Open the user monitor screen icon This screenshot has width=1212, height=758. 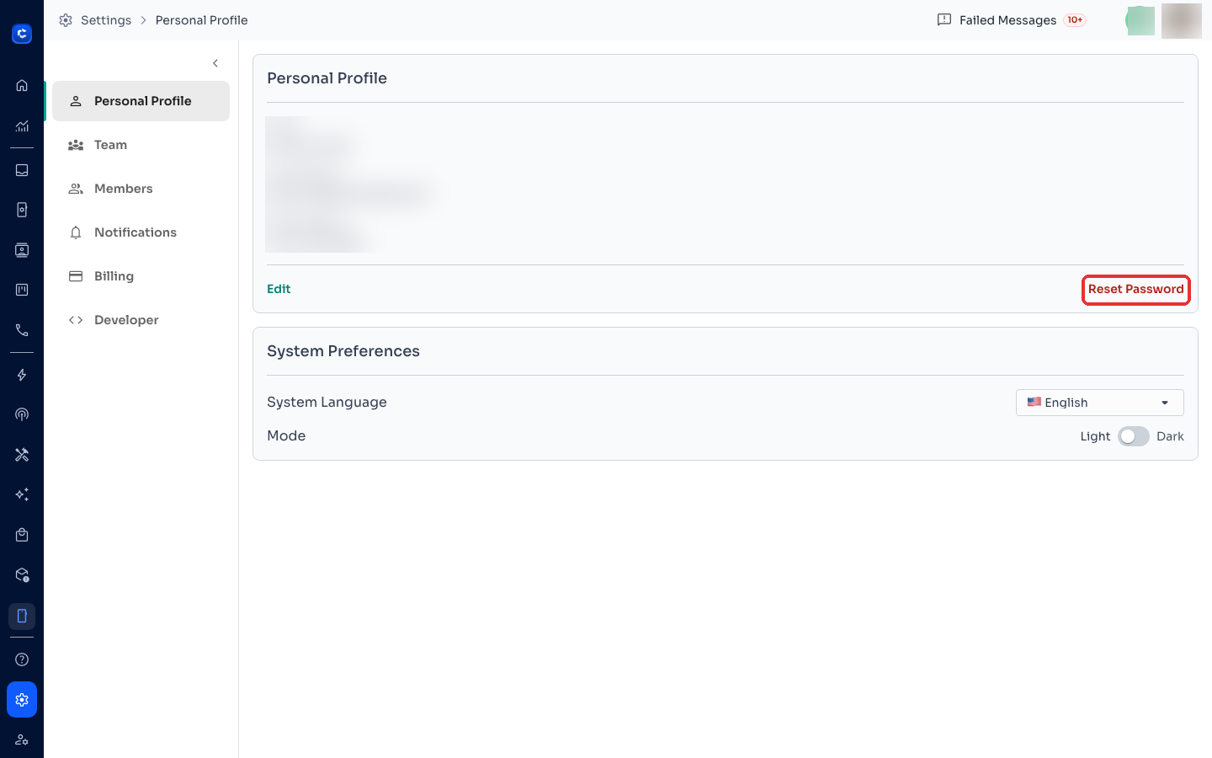coord(22,250)
